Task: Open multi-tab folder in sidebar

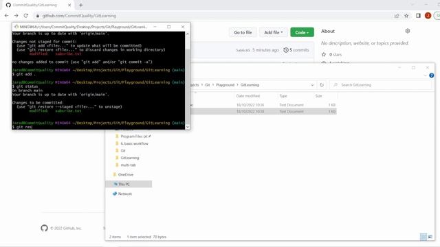Action: point(125,165)
